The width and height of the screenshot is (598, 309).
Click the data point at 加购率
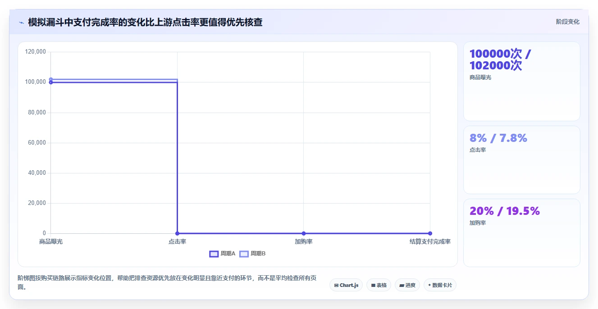(304, 233)
